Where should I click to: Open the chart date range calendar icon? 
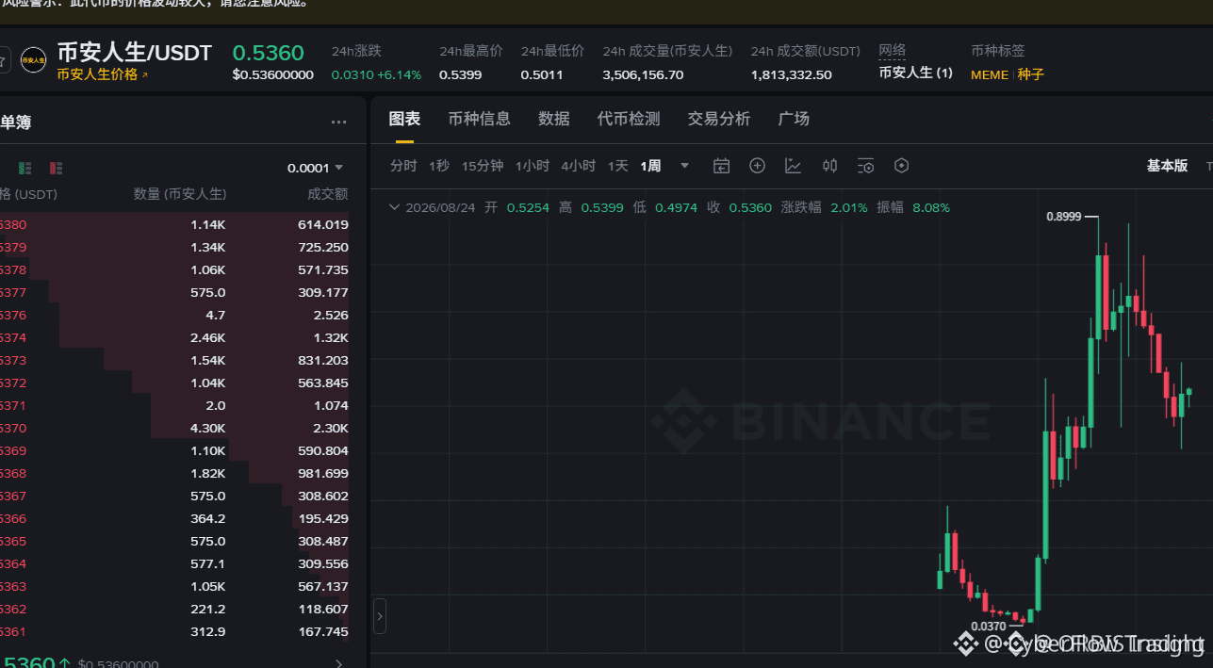point(721,166)
